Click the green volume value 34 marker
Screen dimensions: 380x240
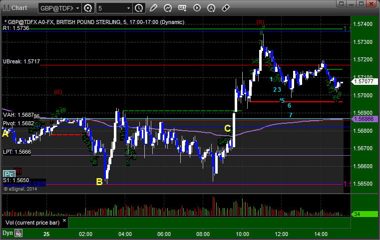pyautogui.click(x=364, y=214)
